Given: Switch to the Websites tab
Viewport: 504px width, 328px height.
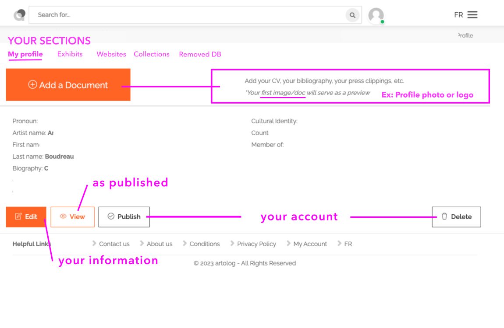Looking at the screenshot, I should 111,54.
